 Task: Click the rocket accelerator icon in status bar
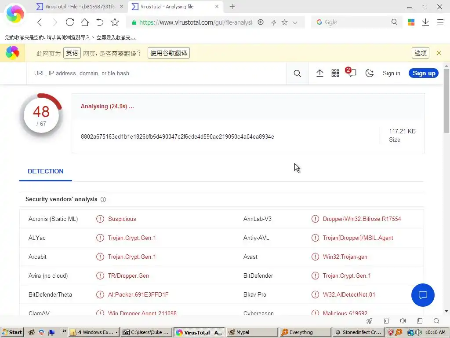[x=369, y=321]
